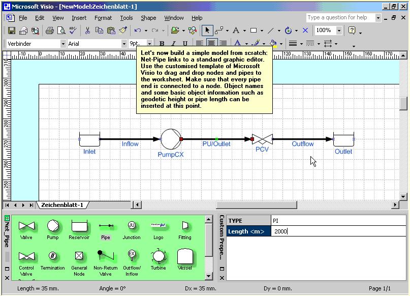Select the Text tool A
The image size is (410, 296).
[x=236, y=31]
